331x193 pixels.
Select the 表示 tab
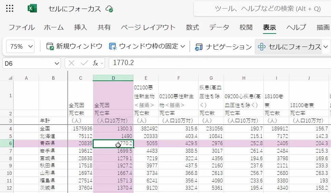(x=269, y=27)
